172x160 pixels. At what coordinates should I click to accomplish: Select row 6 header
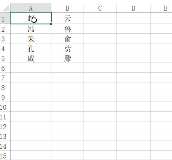[x=5, y=68]
